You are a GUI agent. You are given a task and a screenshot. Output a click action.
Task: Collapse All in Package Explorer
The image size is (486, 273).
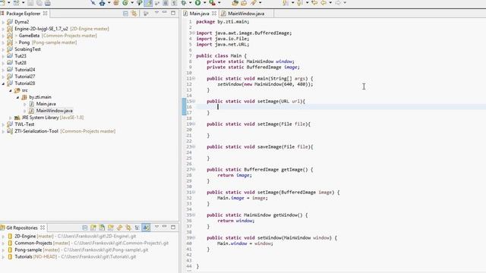pyautogui.click(x=125, y=14)
